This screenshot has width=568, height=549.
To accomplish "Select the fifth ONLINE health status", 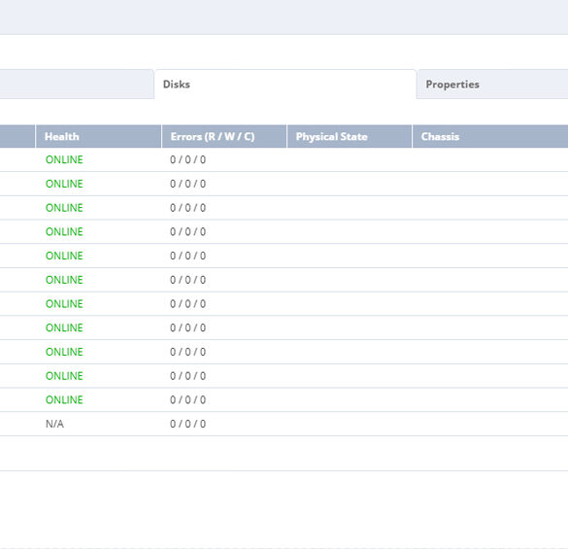I will pos(64,256).
